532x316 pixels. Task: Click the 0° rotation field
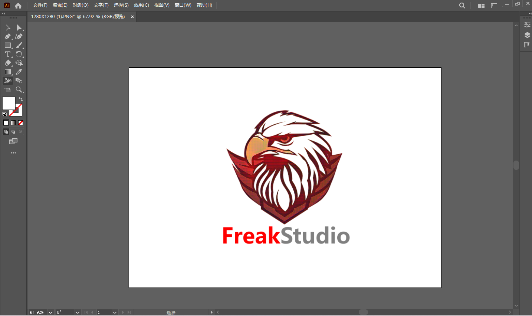tap(65, 313)
